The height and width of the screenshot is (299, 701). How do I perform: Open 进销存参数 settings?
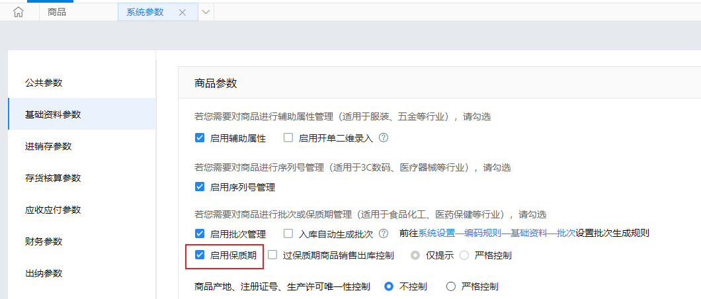[x=82, y=146]
